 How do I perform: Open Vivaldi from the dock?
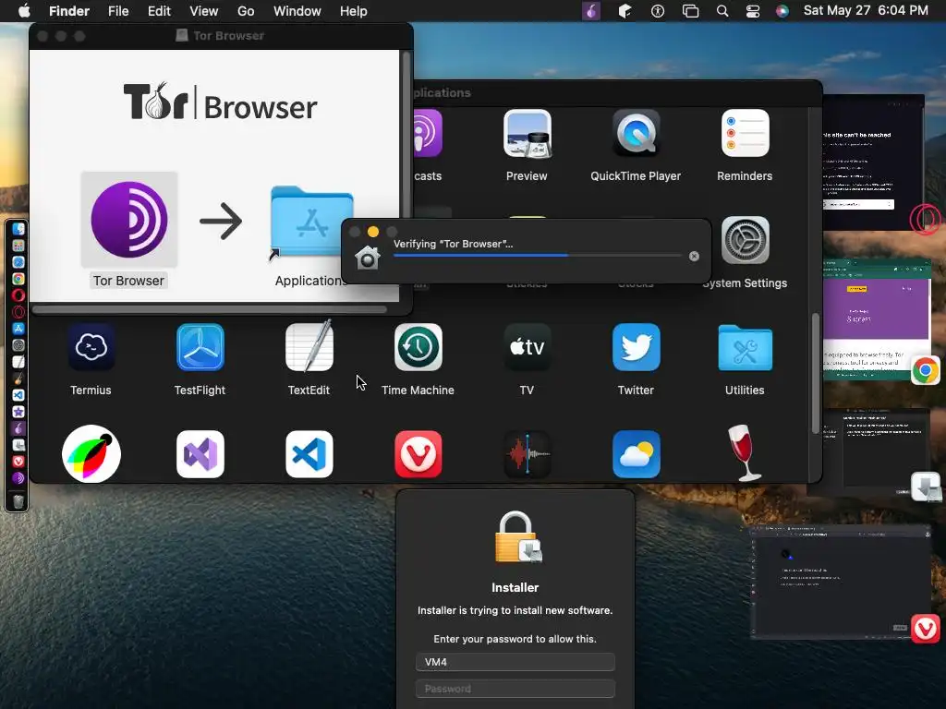(18, 462)
